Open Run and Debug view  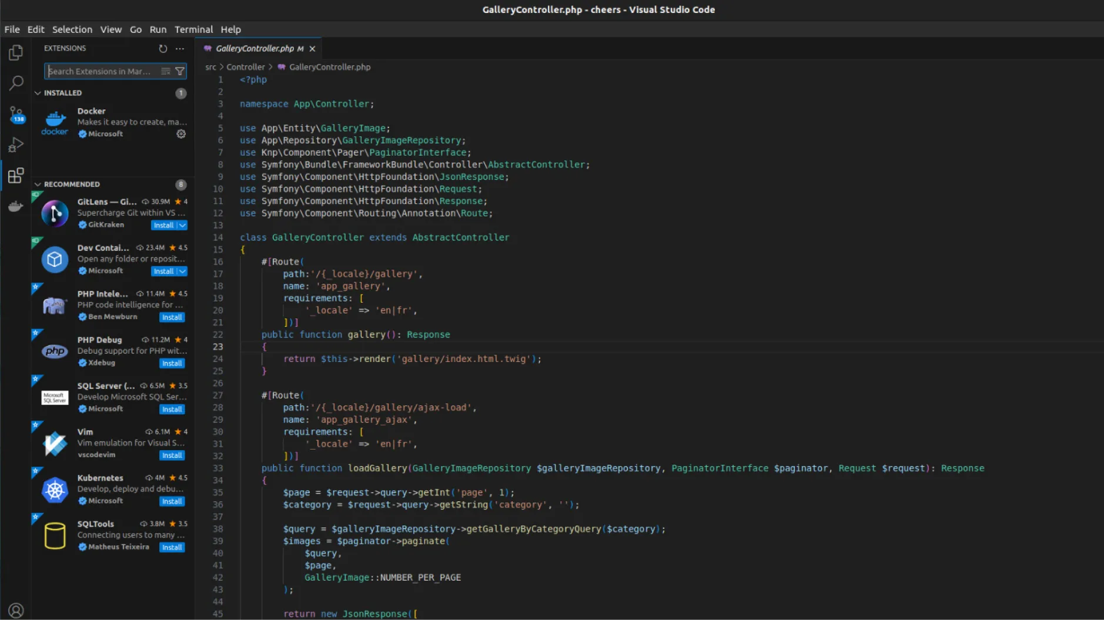click(x=16, y=145)
